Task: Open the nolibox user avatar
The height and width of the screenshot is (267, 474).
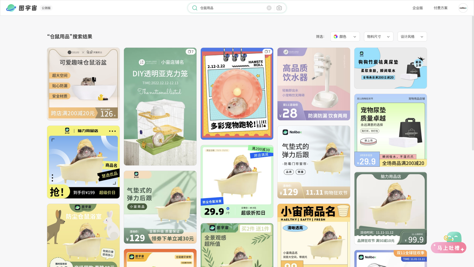Action: [463, 8]
